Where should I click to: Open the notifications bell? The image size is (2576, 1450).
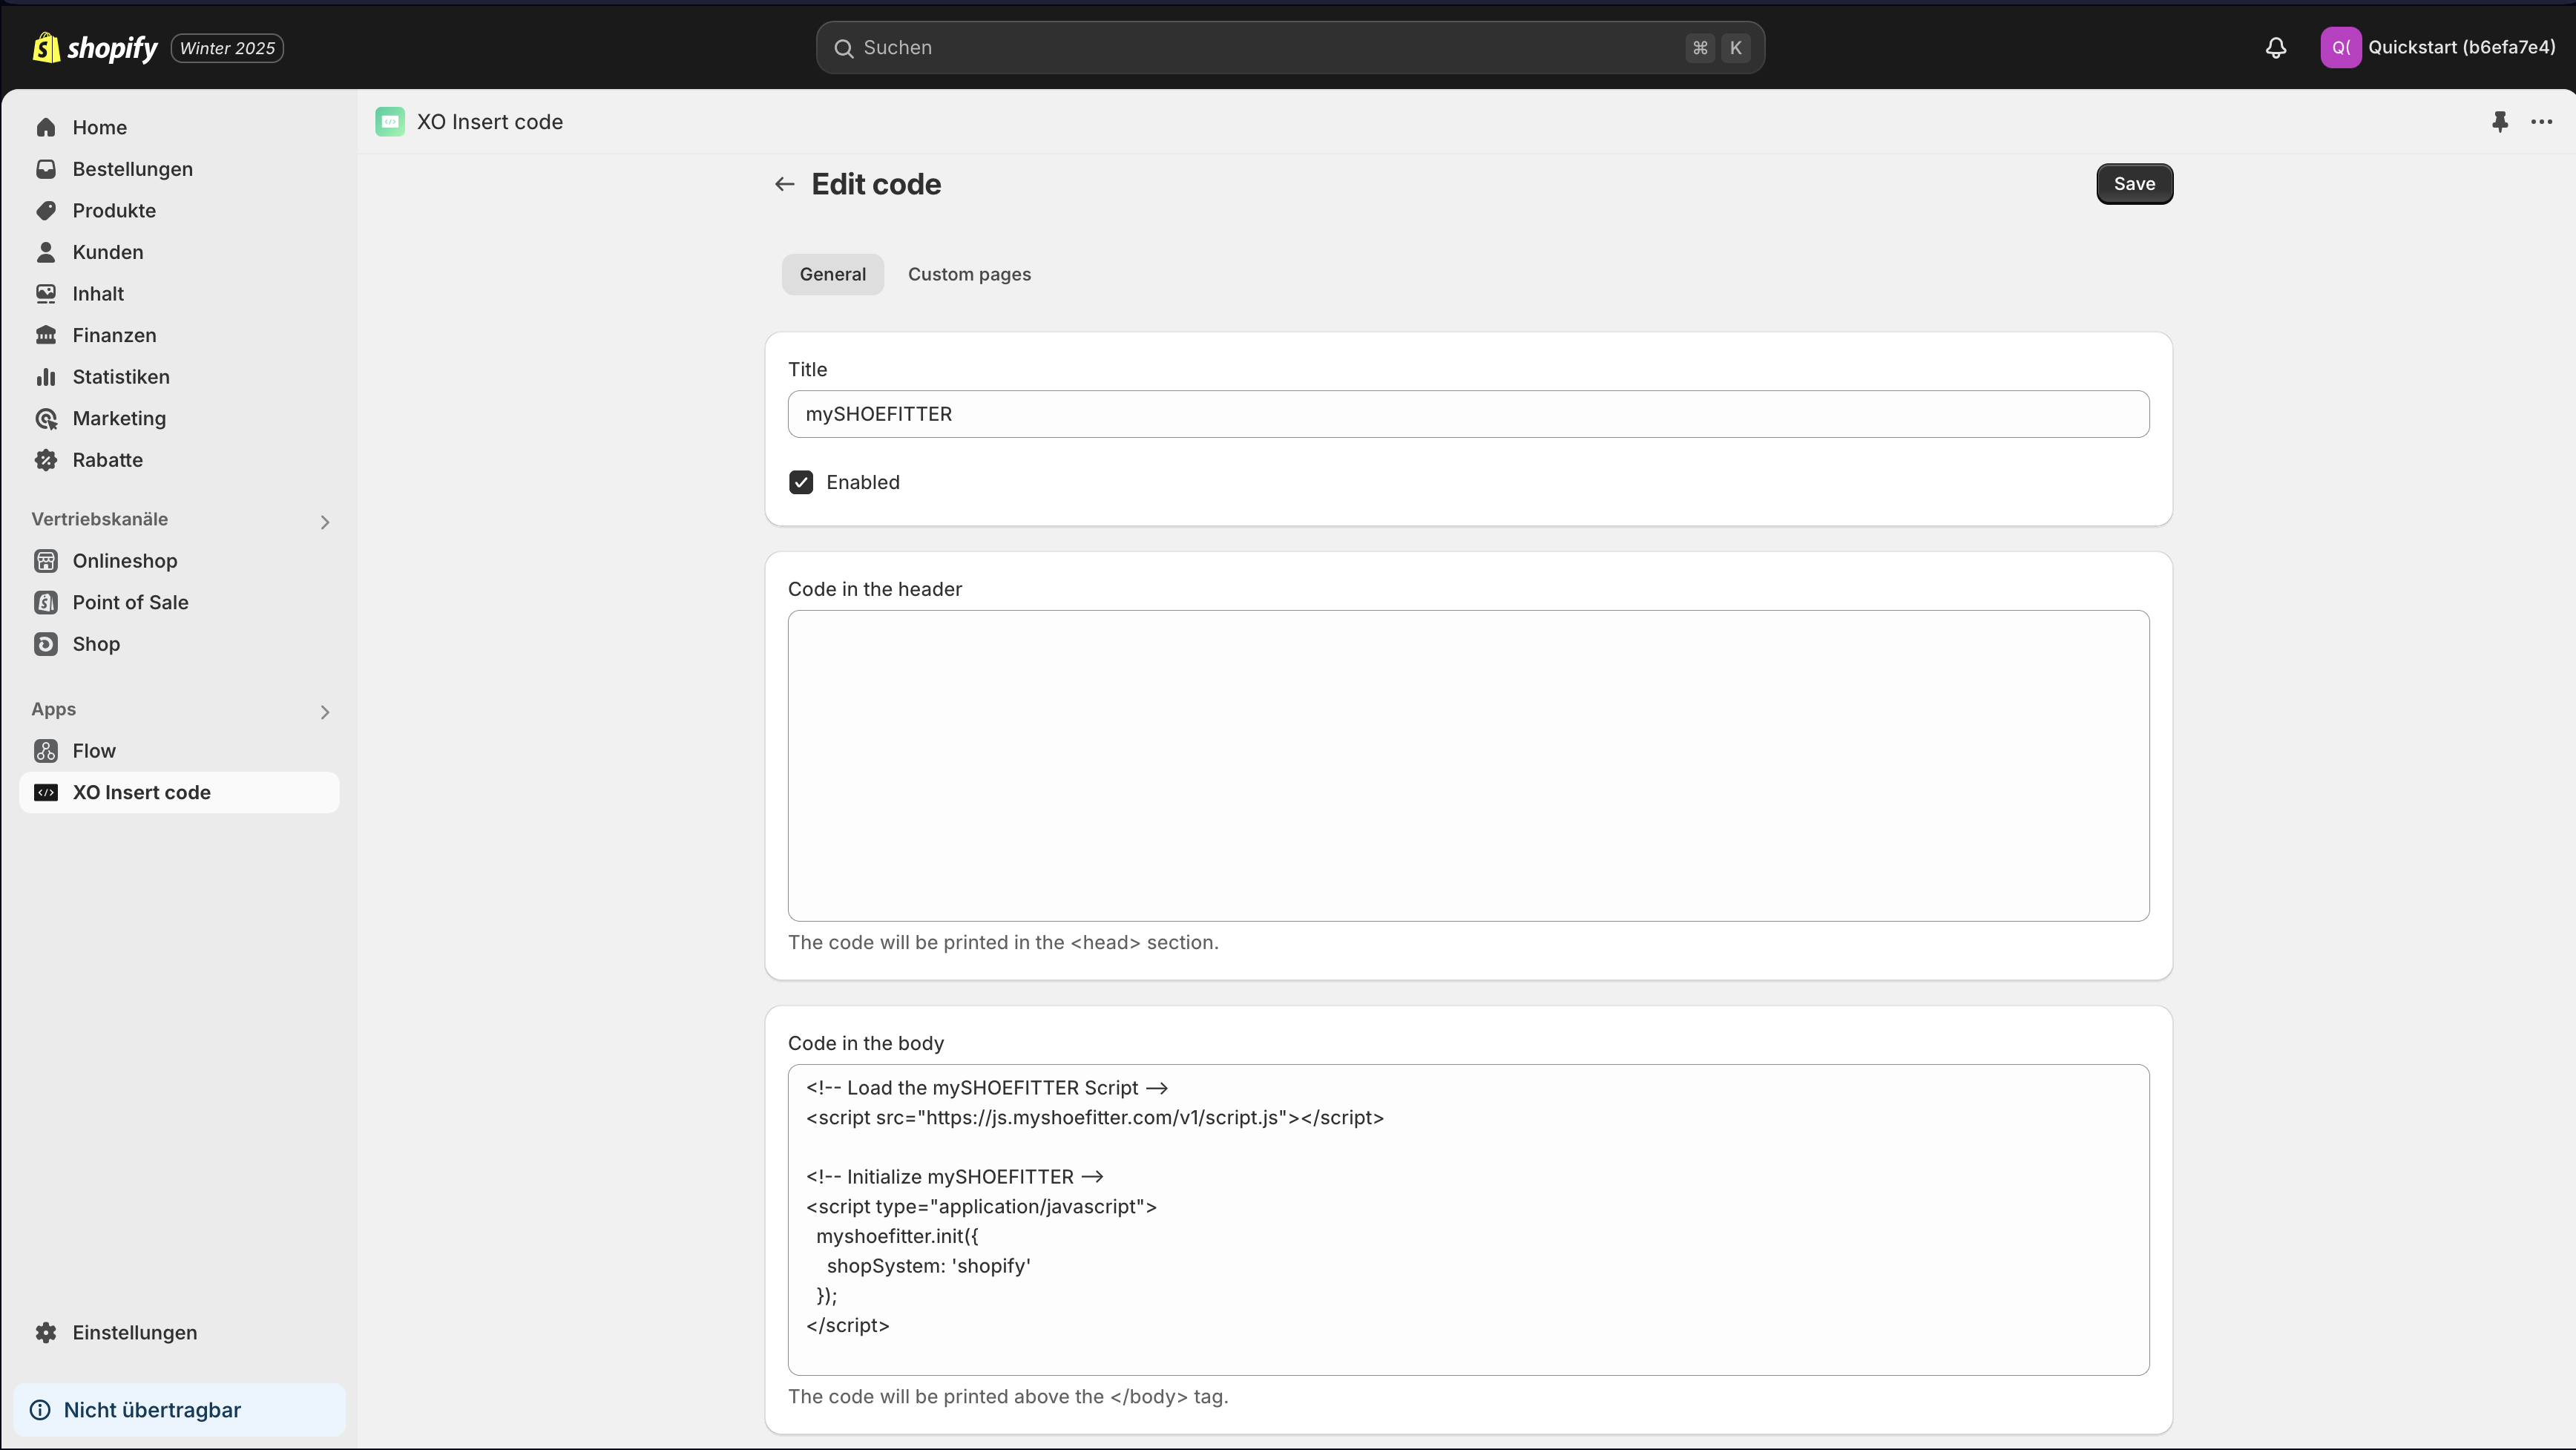coord(2276,47)
